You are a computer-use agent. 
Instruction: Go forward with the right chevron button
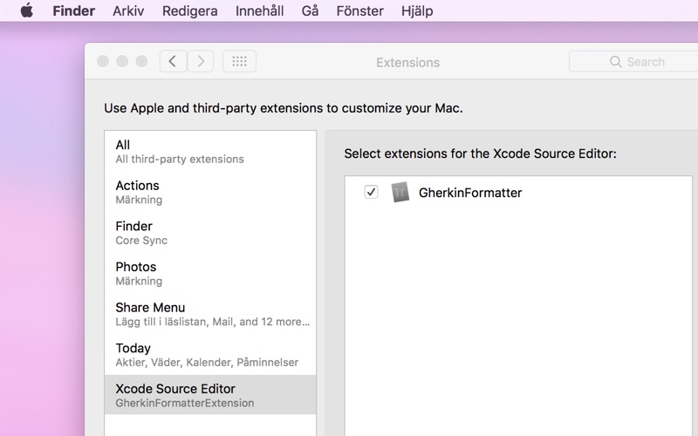click(201, 61)
